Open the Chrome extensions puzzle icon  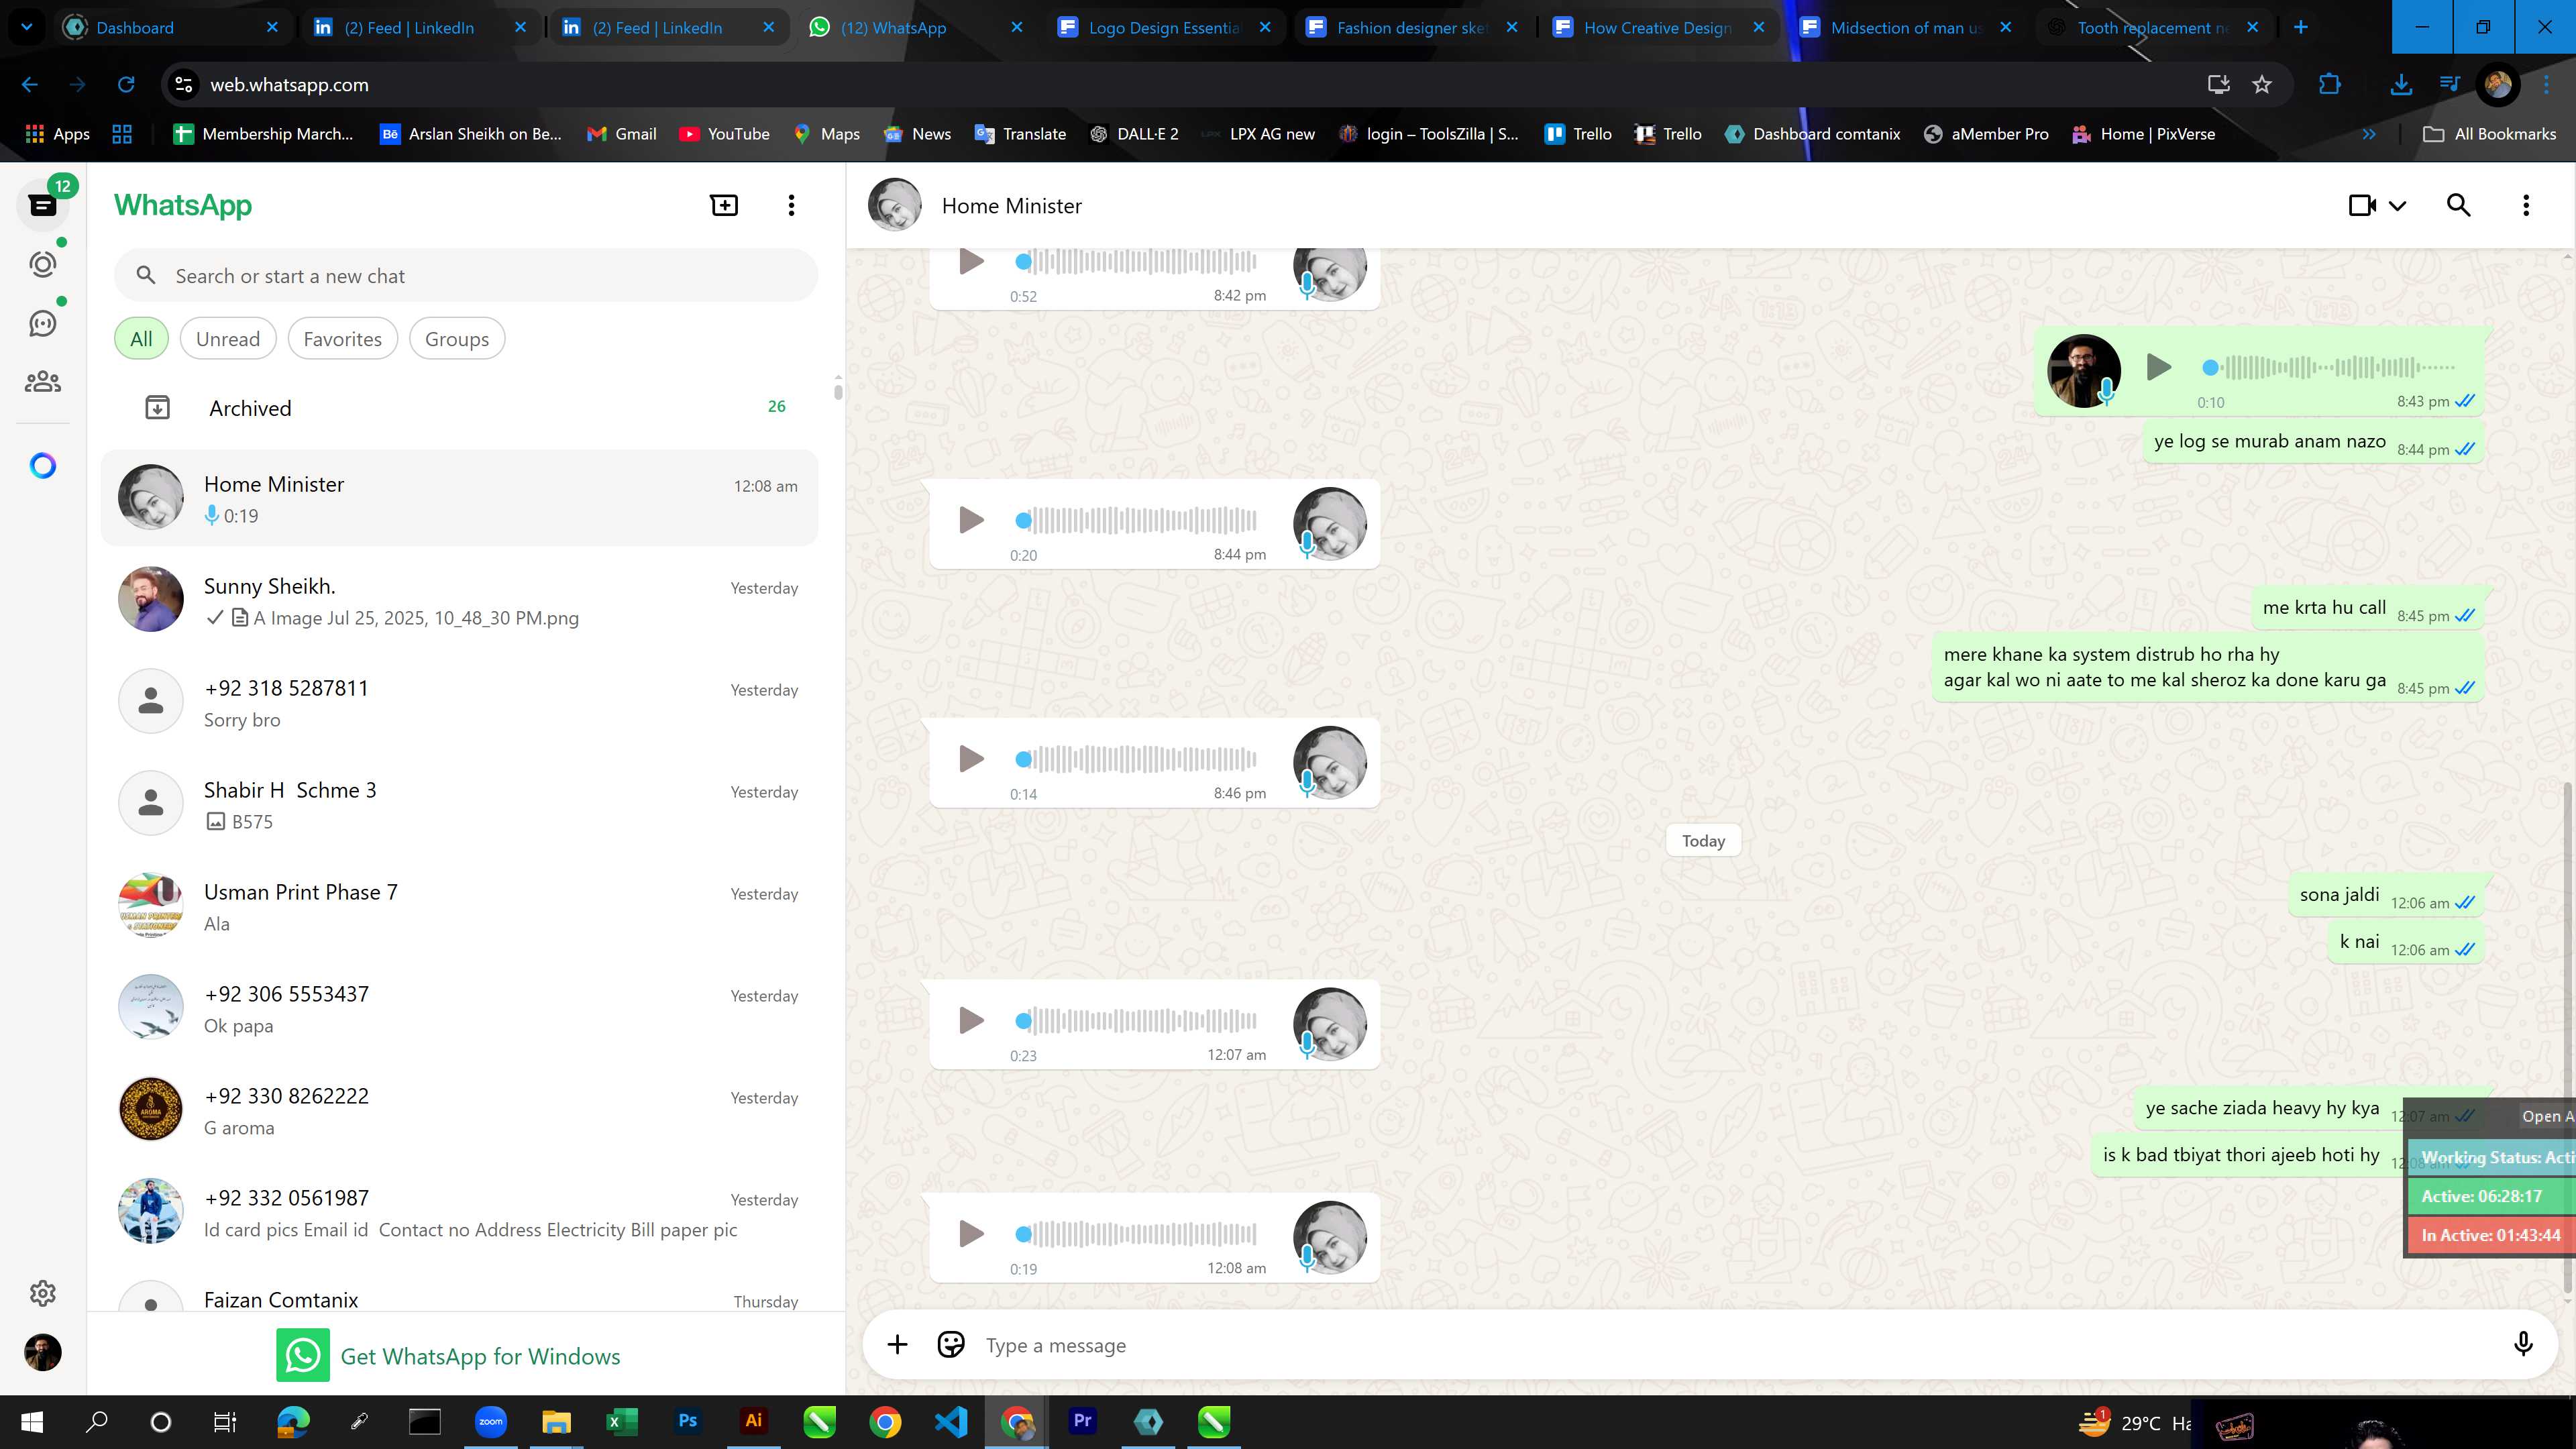[x=2329, y=84]
